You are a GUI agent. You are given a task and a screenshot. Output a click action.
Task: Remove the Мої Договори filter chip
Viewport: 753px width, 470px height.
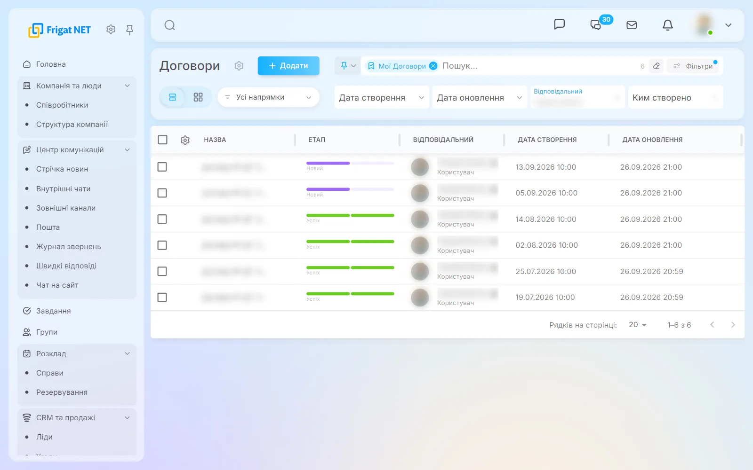click(x=433, y=66)
